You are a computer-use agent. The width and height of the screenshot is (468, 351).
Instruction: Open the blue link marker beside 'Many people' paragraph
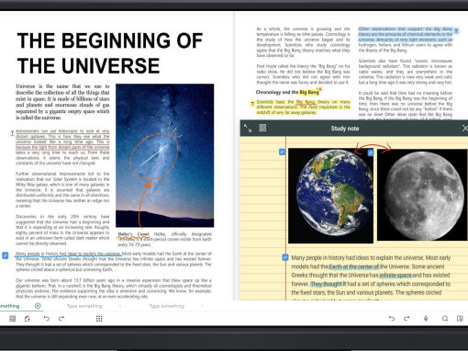click(6, 255)
